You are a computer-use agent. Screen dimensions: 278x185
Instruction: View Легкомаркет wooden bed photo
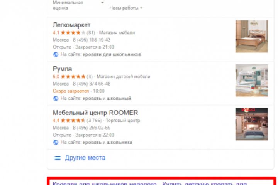pos(252,37)
